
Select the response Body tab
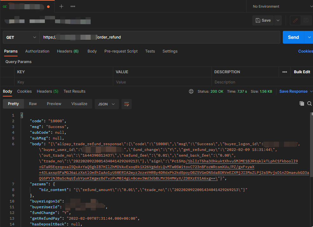[7, 91]
